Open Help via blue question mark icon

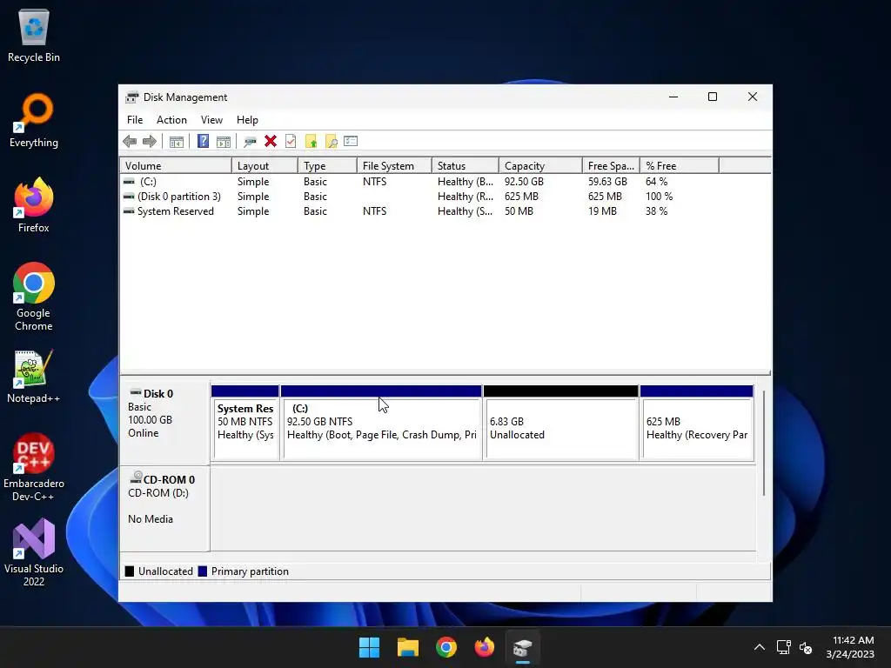point(203,142)
